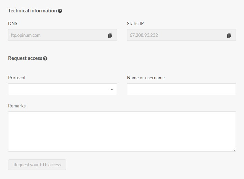Copy the Static IP using its copy icon
This screenshot has height=179, width=244.
(229, 35)
